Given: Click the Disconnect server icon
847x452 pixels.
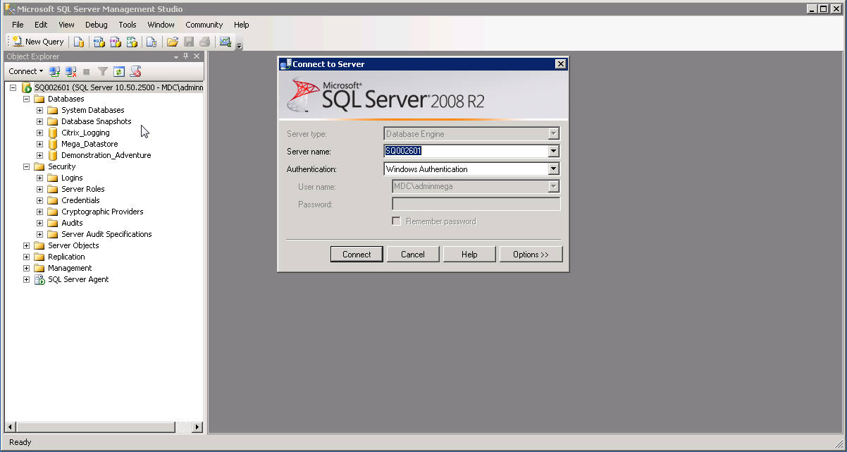Looking at the screenshot, I should click(70, 71).
